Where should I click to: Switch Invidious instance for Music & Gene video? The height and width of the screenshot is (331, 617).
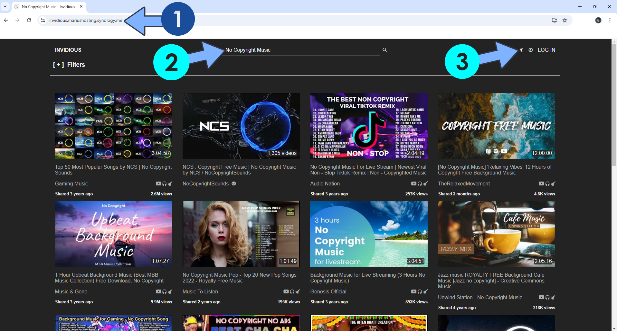pos(170,291)
